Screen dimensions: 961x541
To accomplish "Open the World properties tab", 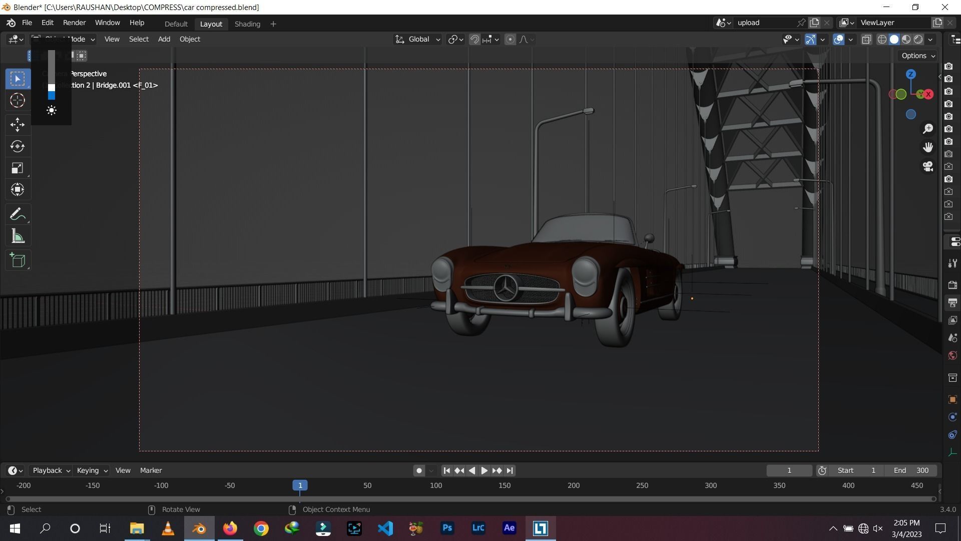I will [953, 355].
